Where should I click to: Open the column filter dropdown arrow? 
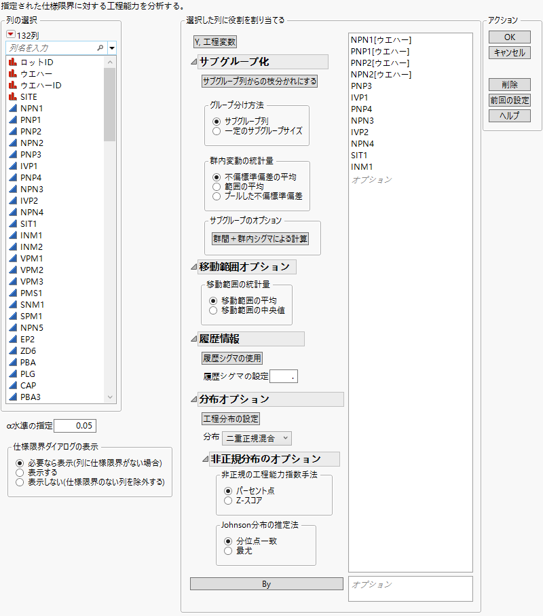click(x=112, y=48)
